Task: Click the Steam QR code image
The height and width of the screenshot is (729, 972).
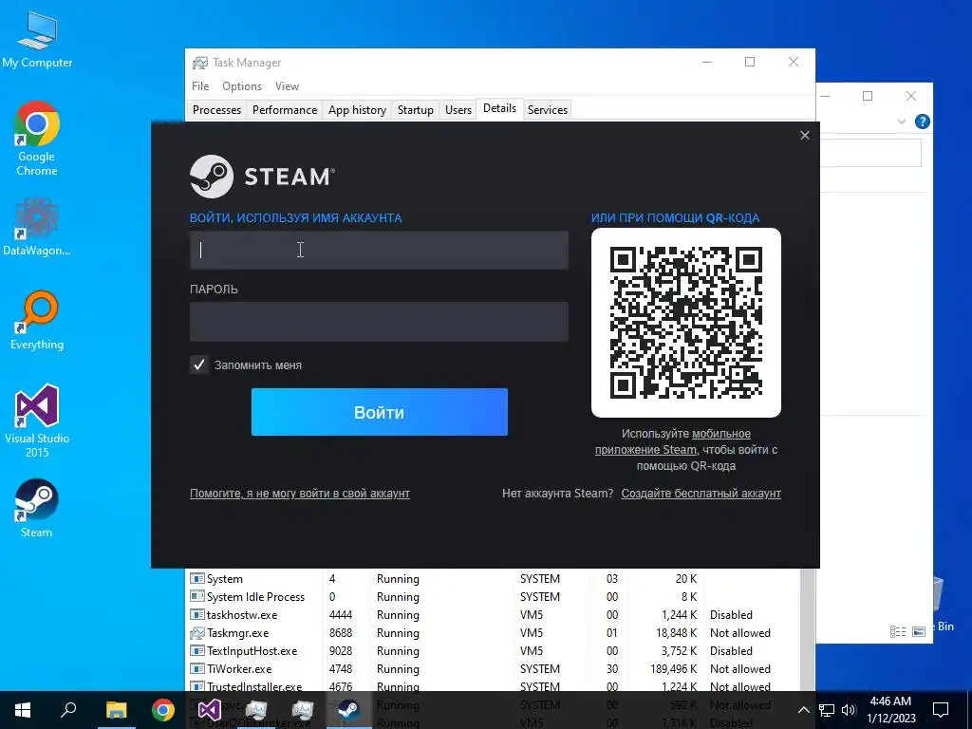Action: [x=686, y=323]
